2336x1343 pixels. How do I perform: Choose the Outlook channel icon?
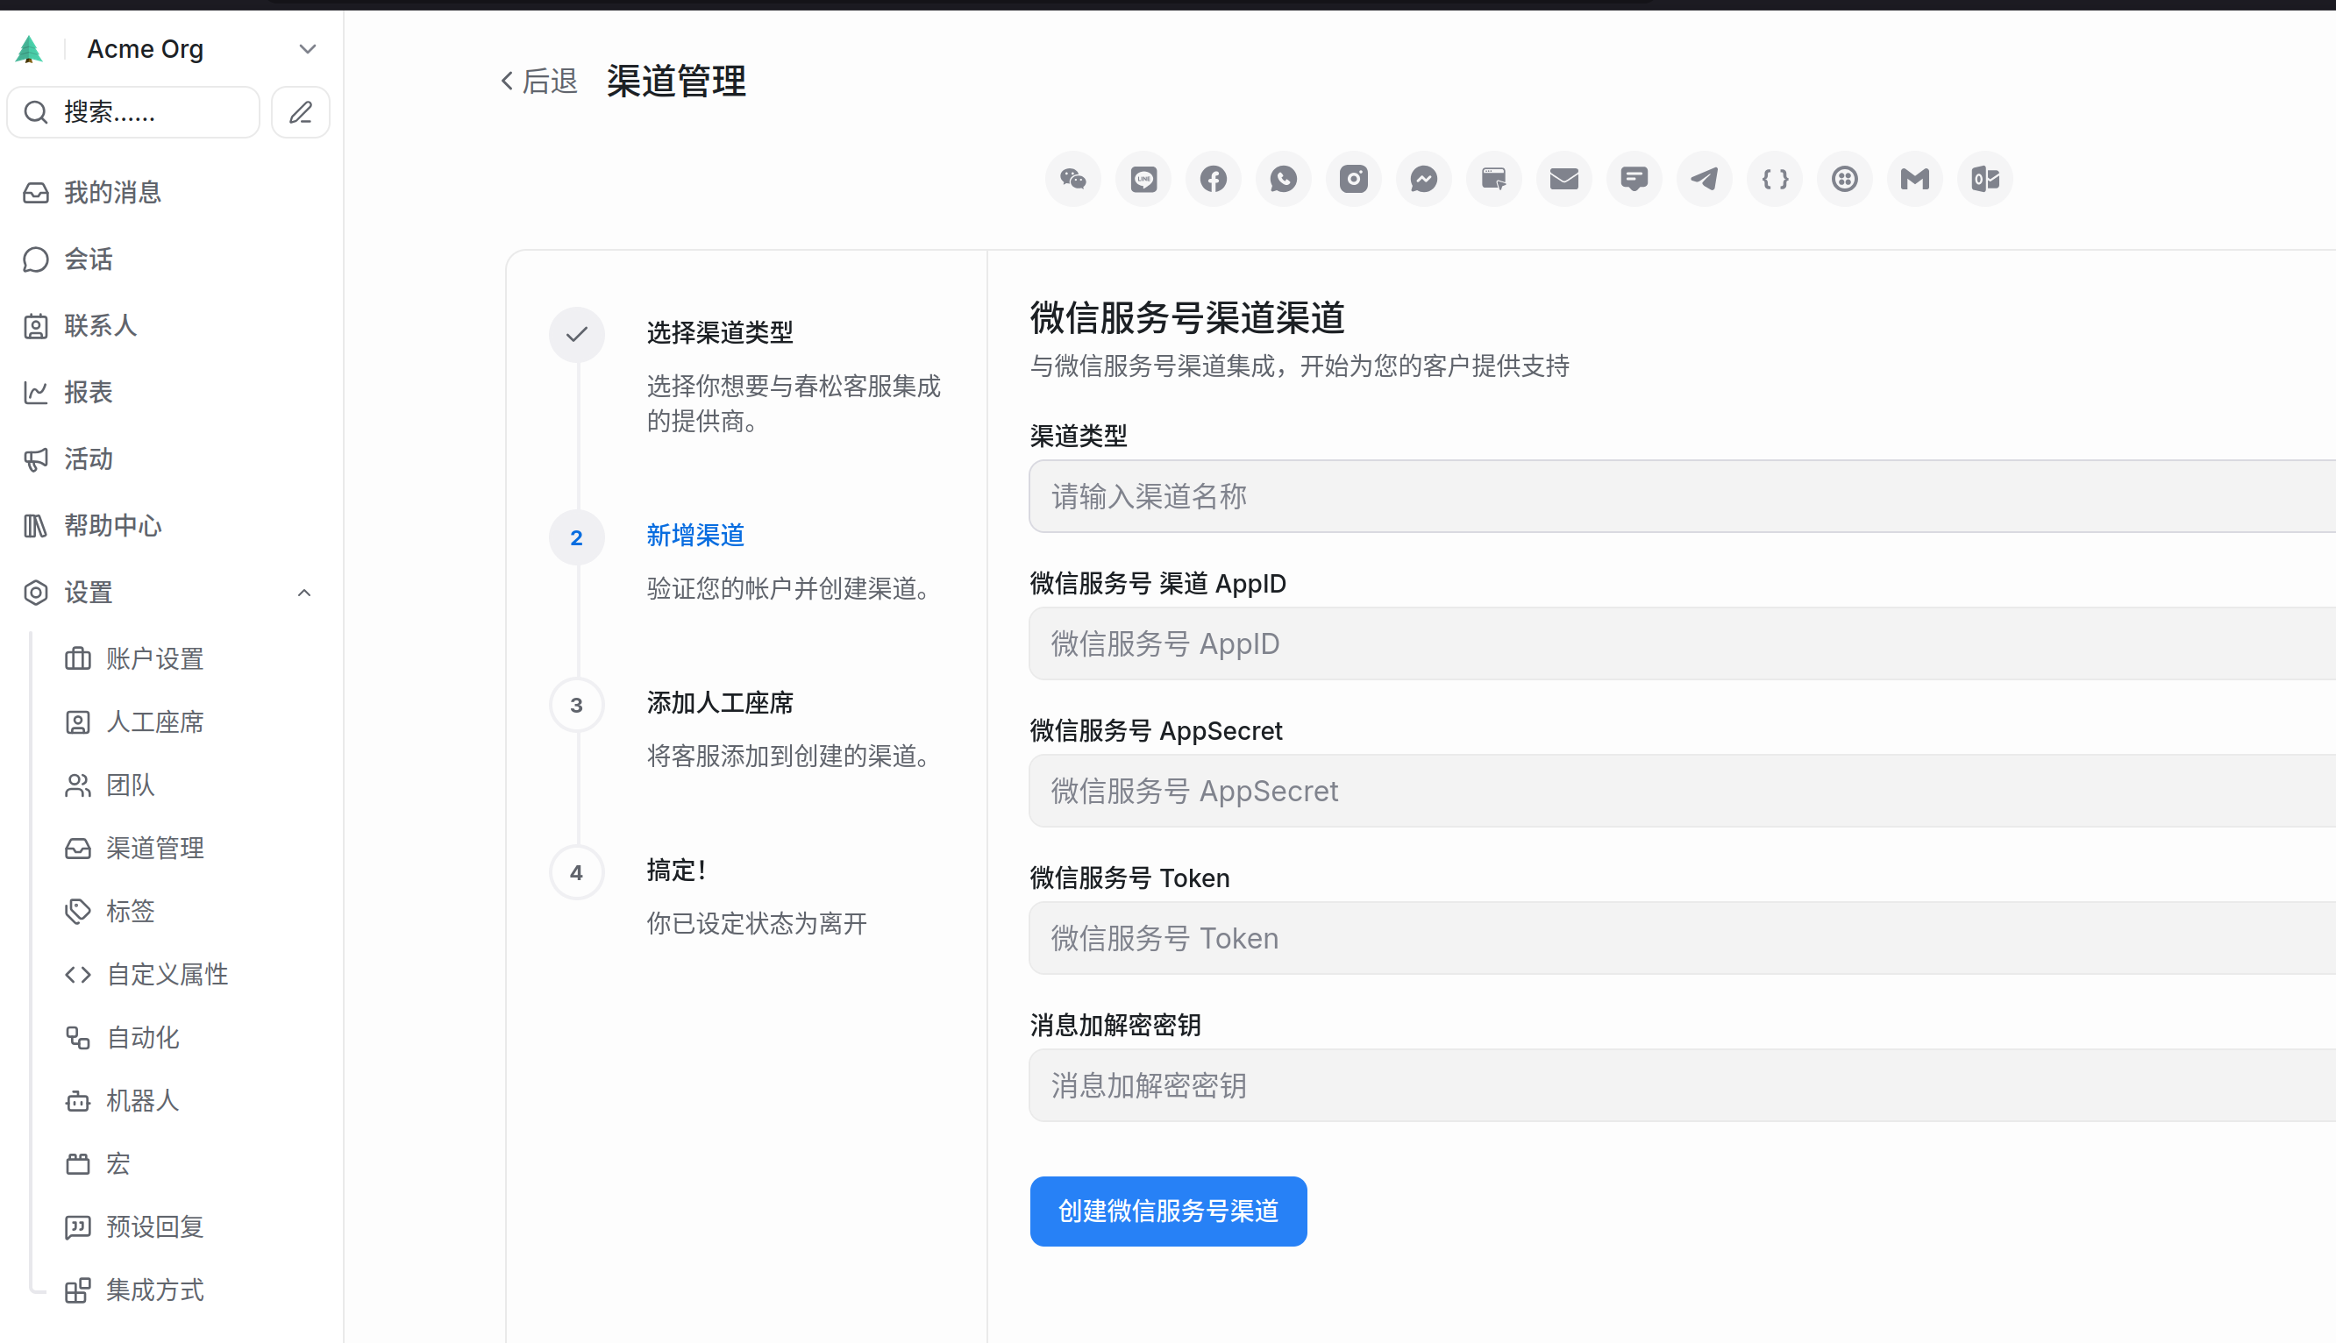click(x=1984, y=179)
